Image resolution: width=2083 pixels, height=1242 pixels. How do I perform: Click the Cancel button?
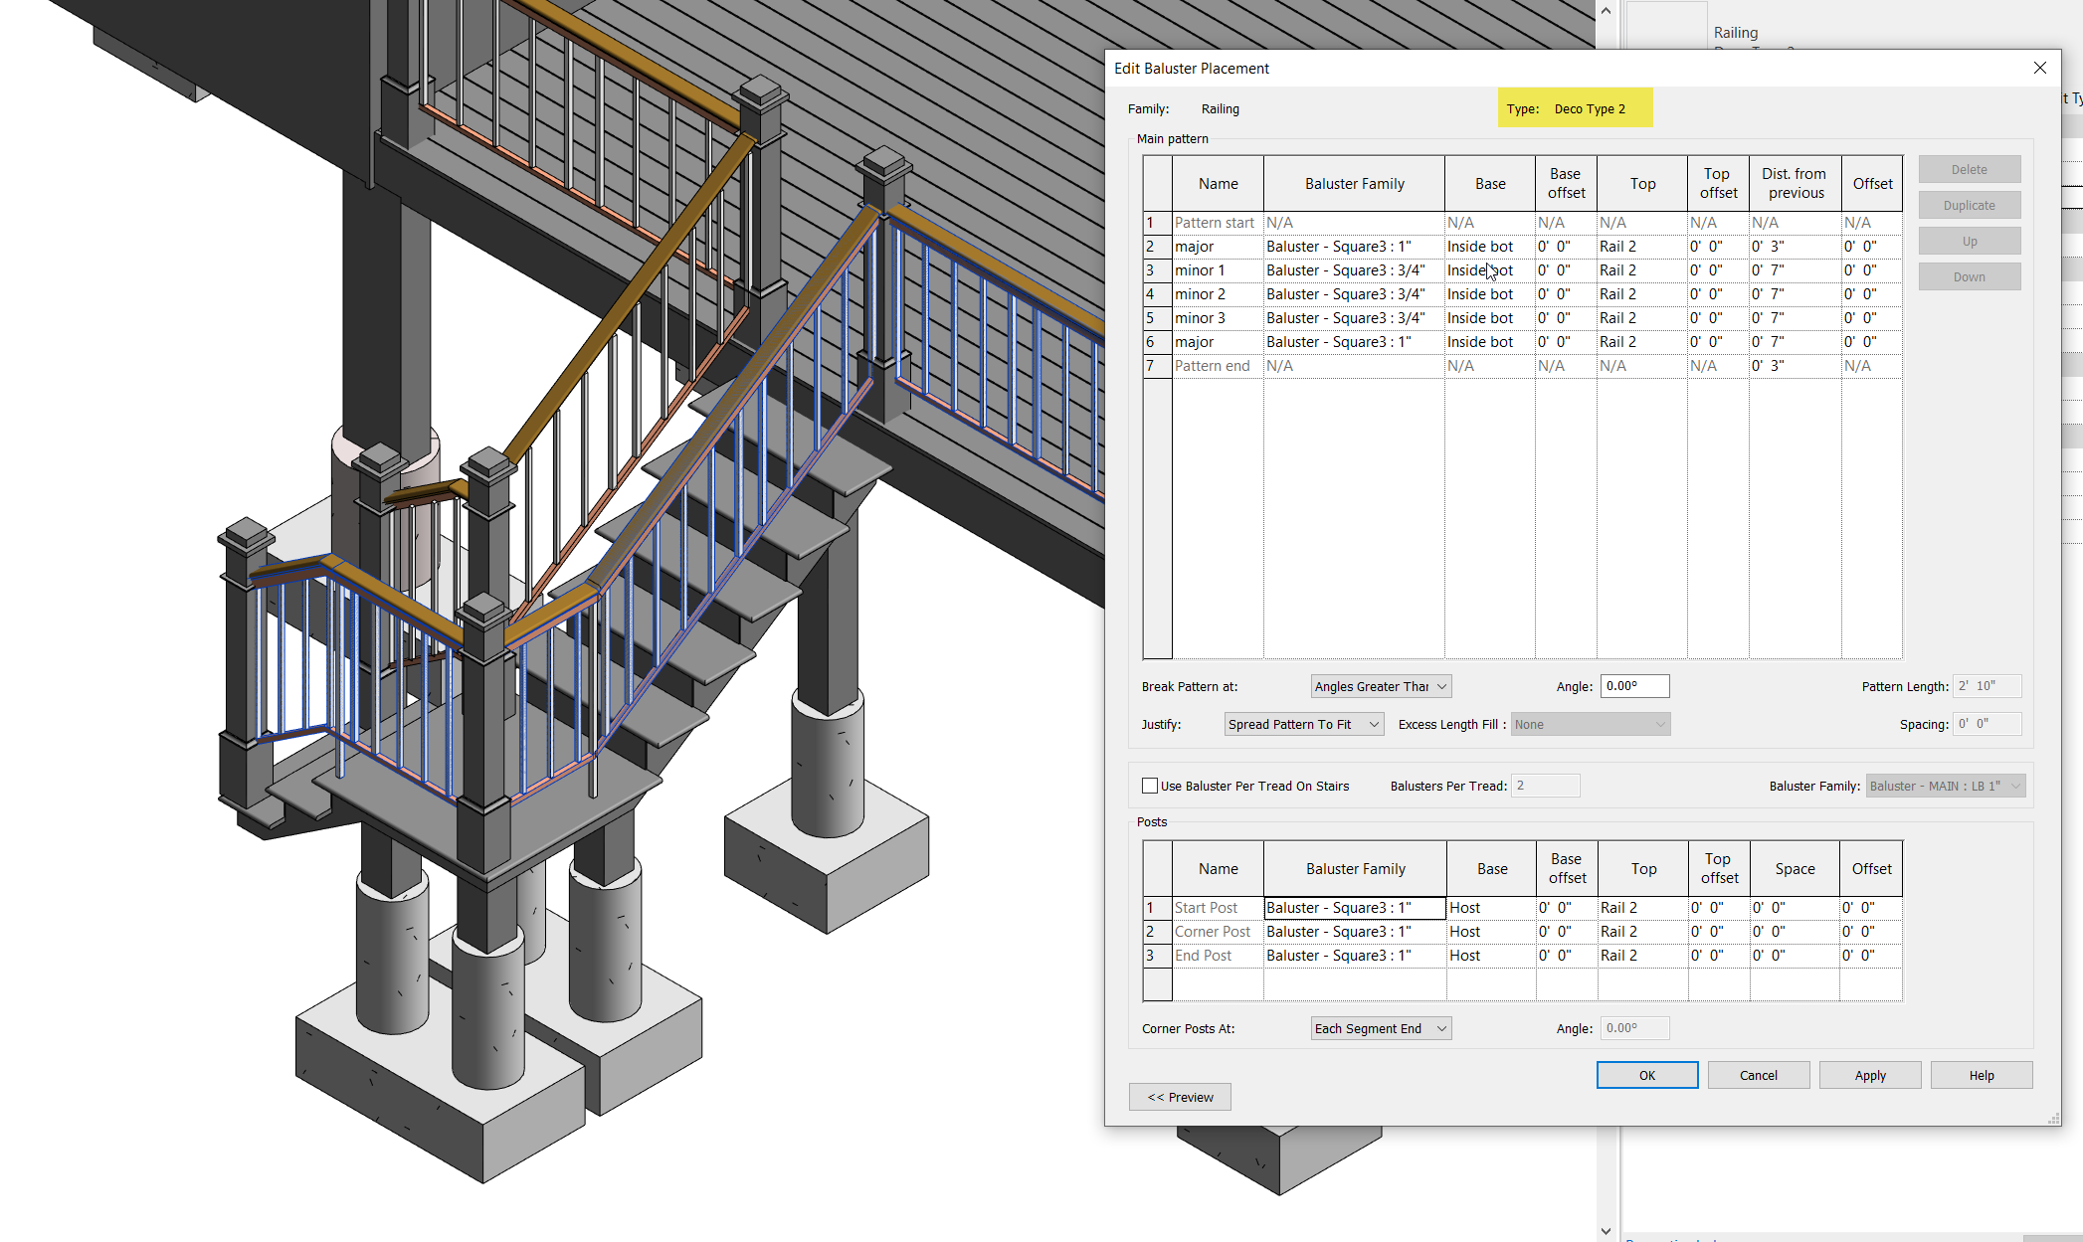(x=1758, y=1075)
